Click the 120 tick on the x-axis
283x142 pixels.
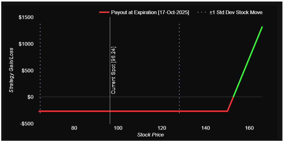click(x=161, y=128)
